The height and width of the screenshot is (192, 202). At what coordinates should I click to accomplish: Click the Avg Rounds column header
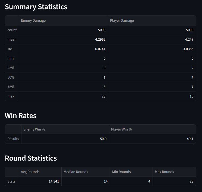[30, 172]
